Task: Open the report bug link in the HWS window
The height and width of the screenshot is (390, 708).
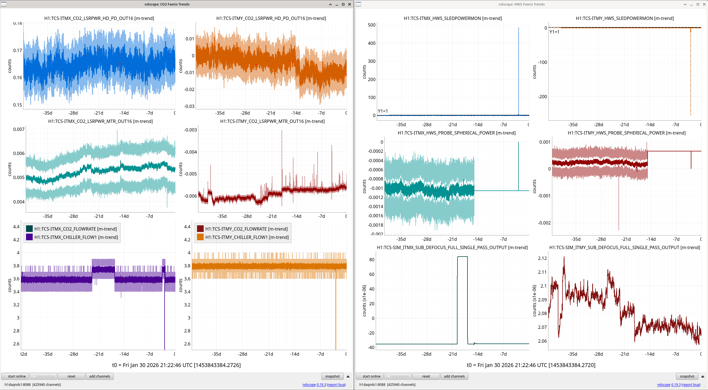Action: (691, 384)
